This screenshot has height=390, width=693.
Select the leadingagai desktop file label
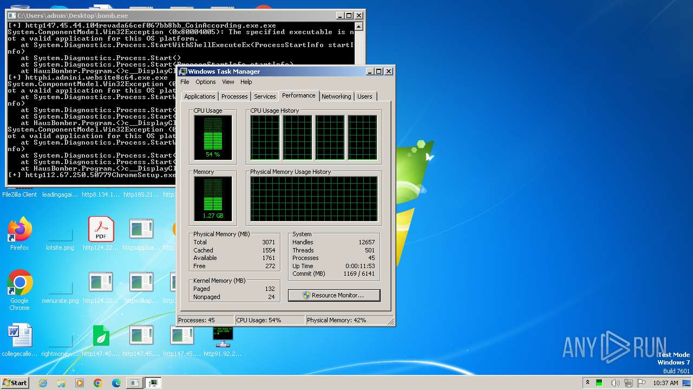[60, 194]
